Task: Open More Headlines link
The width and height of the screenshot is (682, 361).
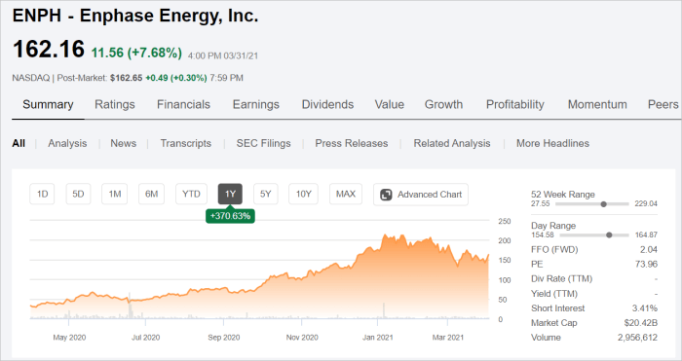Action: tap(552, 143)
